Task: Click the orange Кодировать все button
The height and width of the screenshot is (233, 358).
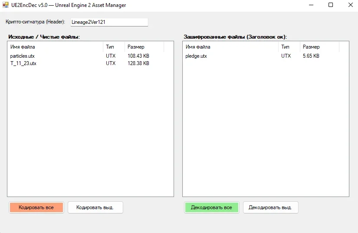Action: click(x=36, y=207)
